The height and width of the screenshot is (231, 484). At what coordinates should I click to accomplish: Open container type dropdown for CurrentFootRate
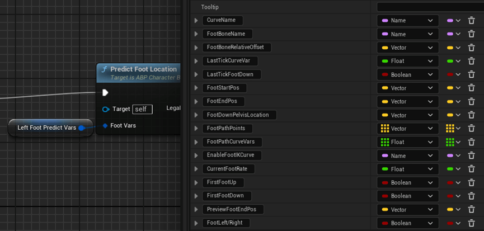pos(453,169)
